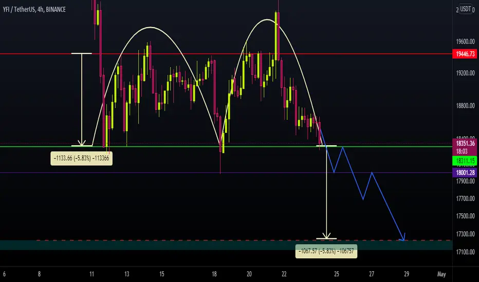Click the May label on time axis

tap(441, 274)
